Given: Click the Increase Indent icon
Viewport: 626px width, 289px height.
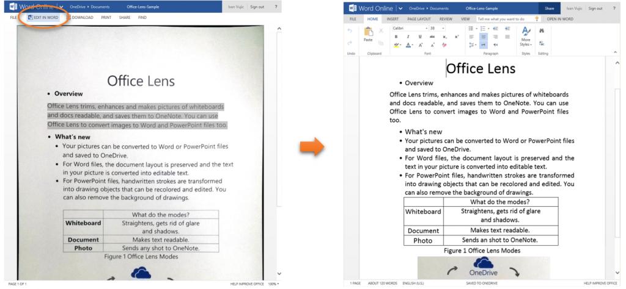Looking at the screenshot, I should coord(507,29).
